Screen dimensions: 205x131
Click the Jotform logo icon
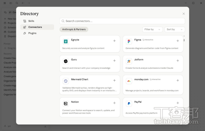[129, 61]
